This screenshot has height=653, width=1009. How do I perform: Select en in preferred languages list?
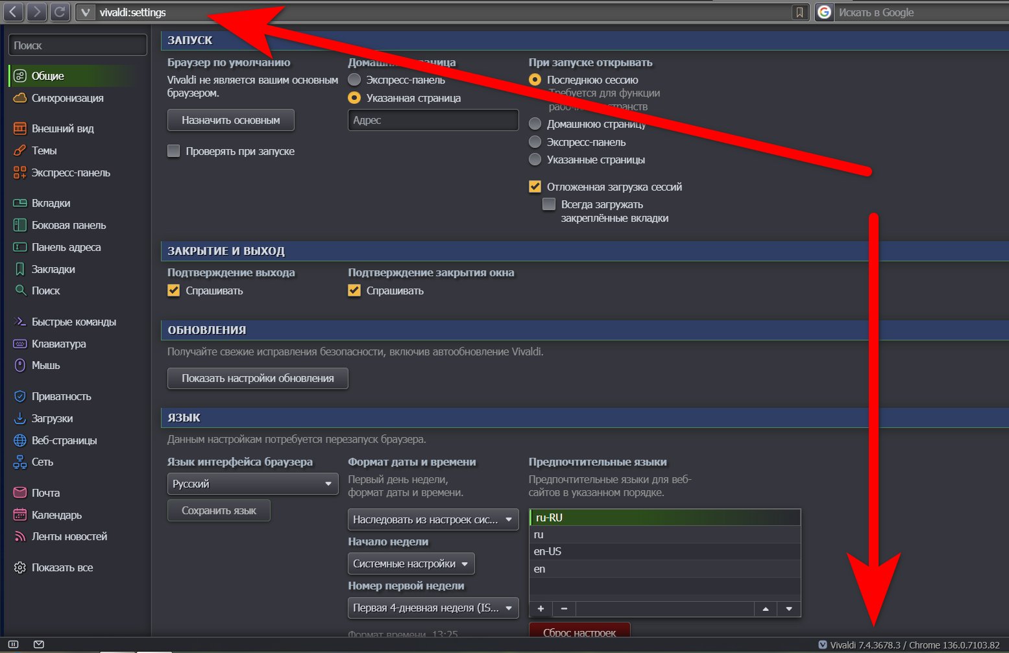665,569
